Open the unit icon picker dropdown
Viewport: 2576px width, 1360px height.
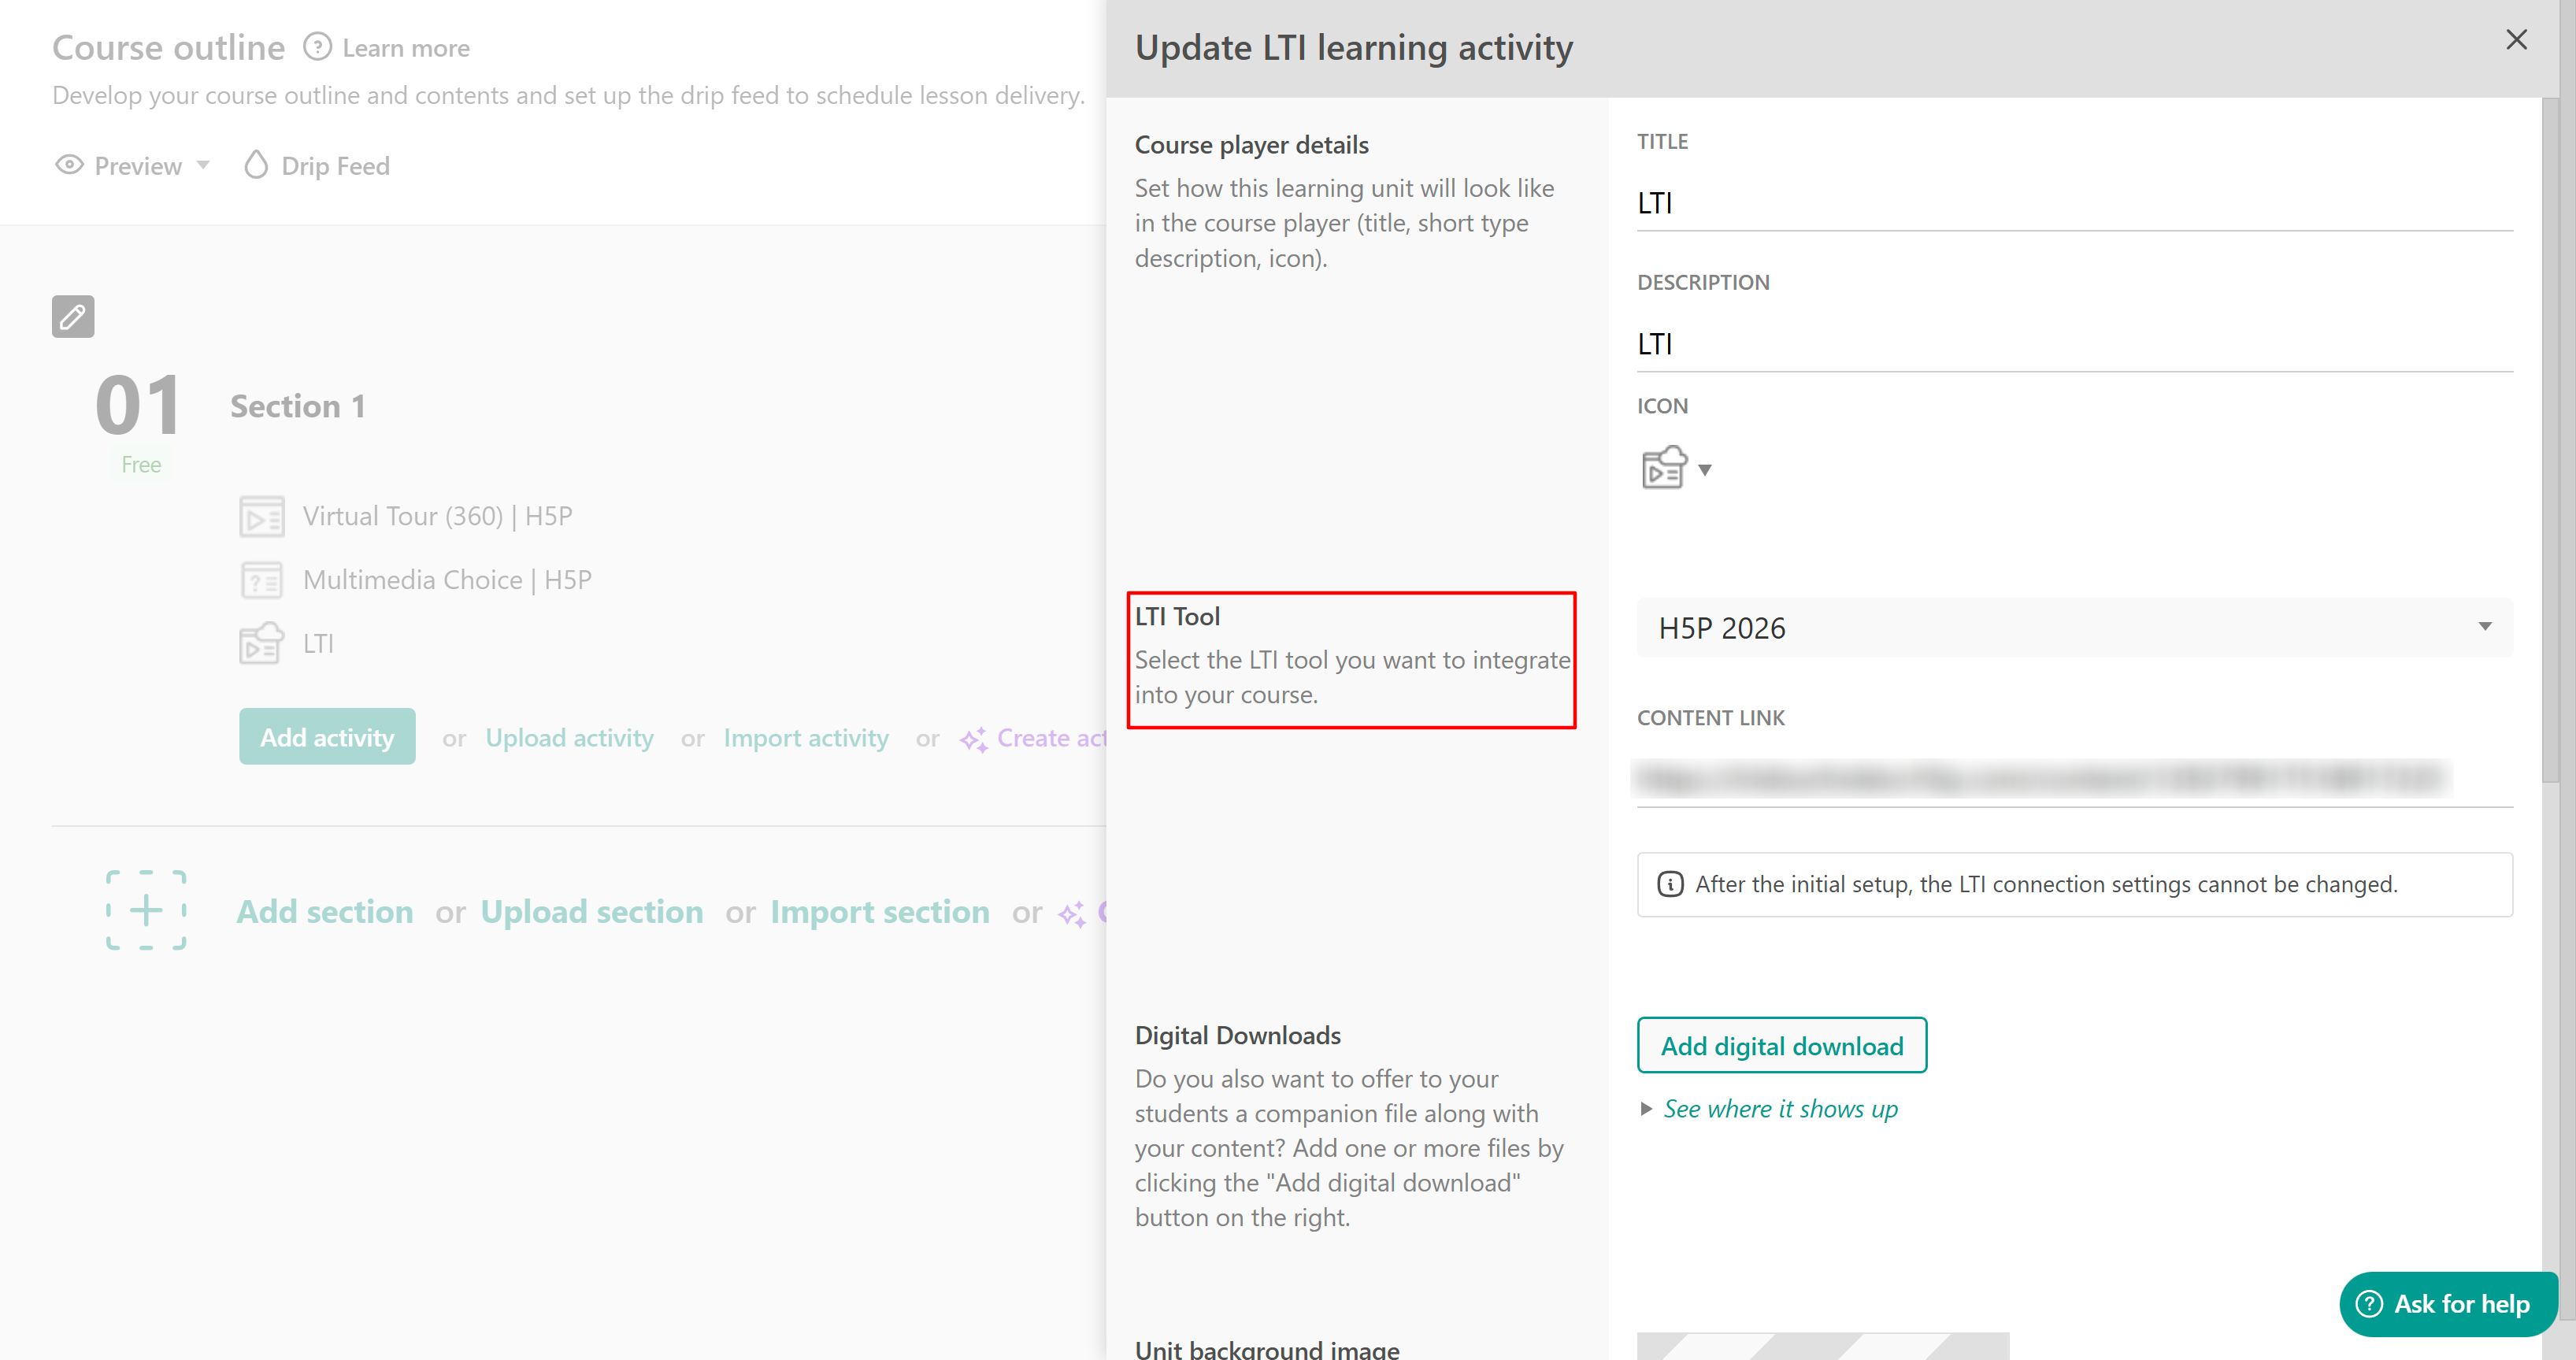click(x=1704, y=469)
